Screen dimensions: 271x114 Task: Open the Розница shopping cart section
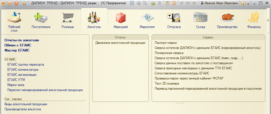(x=68, y=20)
